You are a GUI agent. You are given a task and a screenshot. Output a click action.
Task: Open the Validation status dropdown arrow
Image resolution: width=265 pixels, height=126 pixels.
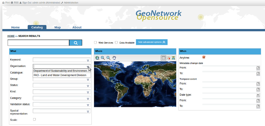pyautogui.click(x=88, y=105)
